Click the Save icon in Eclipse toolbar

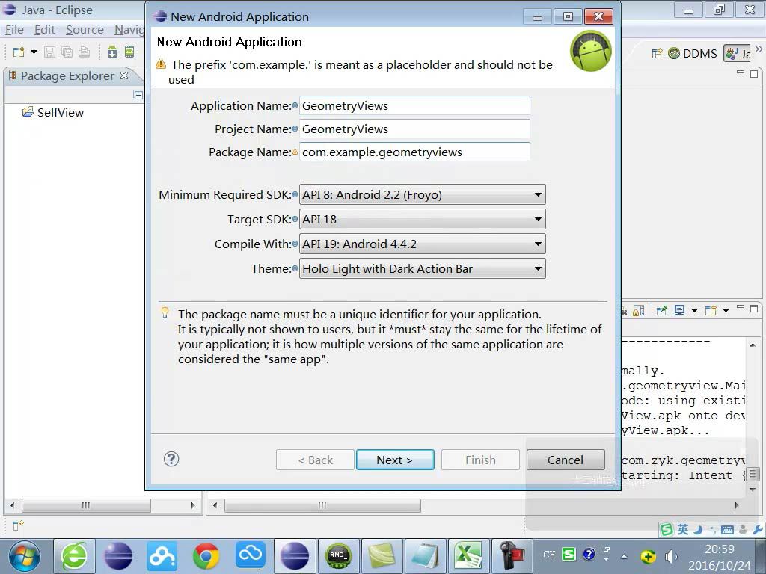point(49,52)
